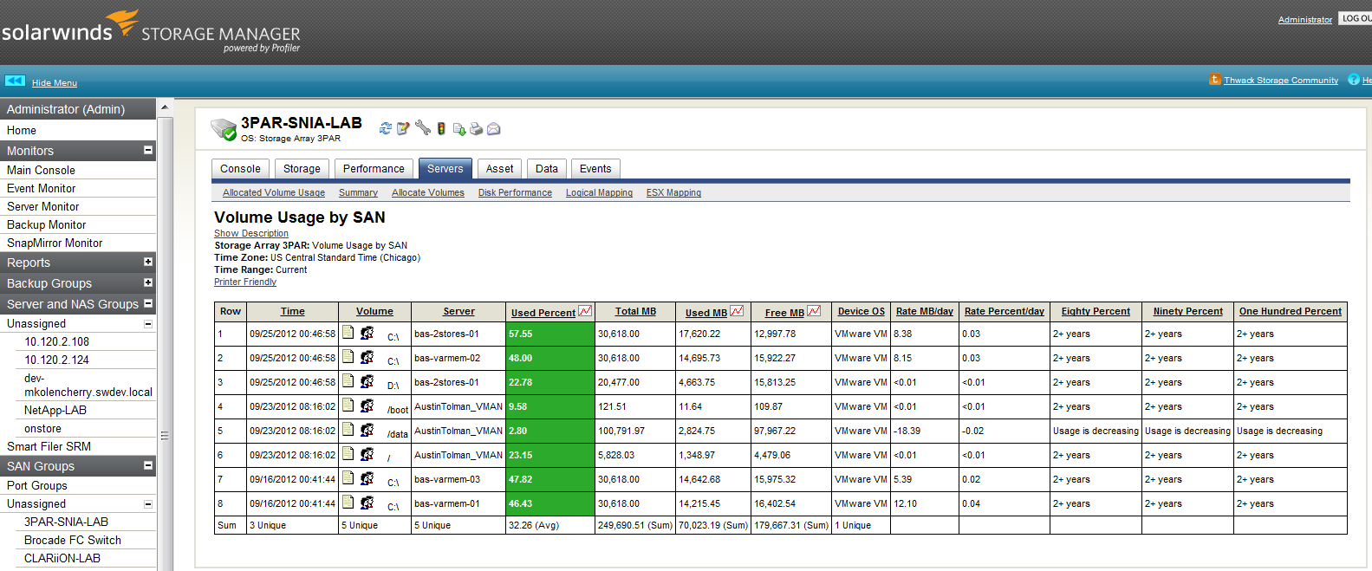The image size is (1372, 571).
Task: Open the chart icon beside Free MB
Action: 814,311
